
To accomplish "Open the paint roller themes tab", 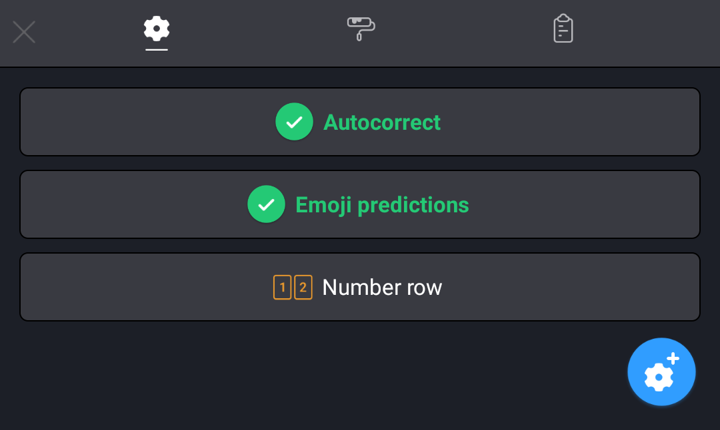I will click(x=361, y=29).
